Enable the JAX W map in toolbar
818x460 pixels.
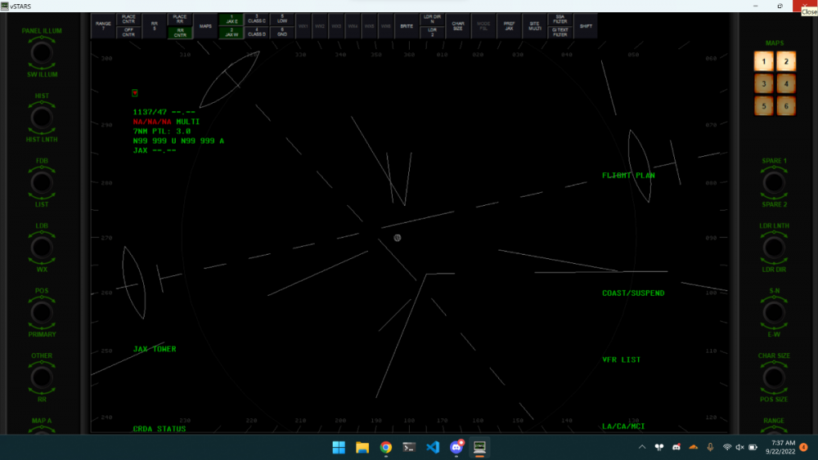[x=231, y=33]
